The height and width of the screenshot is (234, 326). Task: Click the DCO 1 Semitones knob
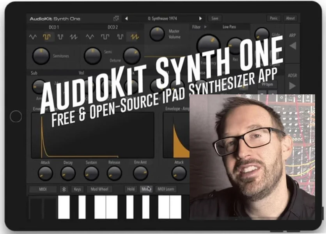(x=41, y=56)
